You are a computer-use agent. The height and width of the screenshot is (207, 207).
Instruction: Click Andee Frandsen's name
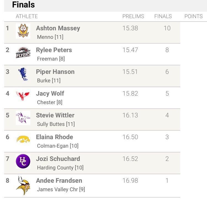point(59,181)
